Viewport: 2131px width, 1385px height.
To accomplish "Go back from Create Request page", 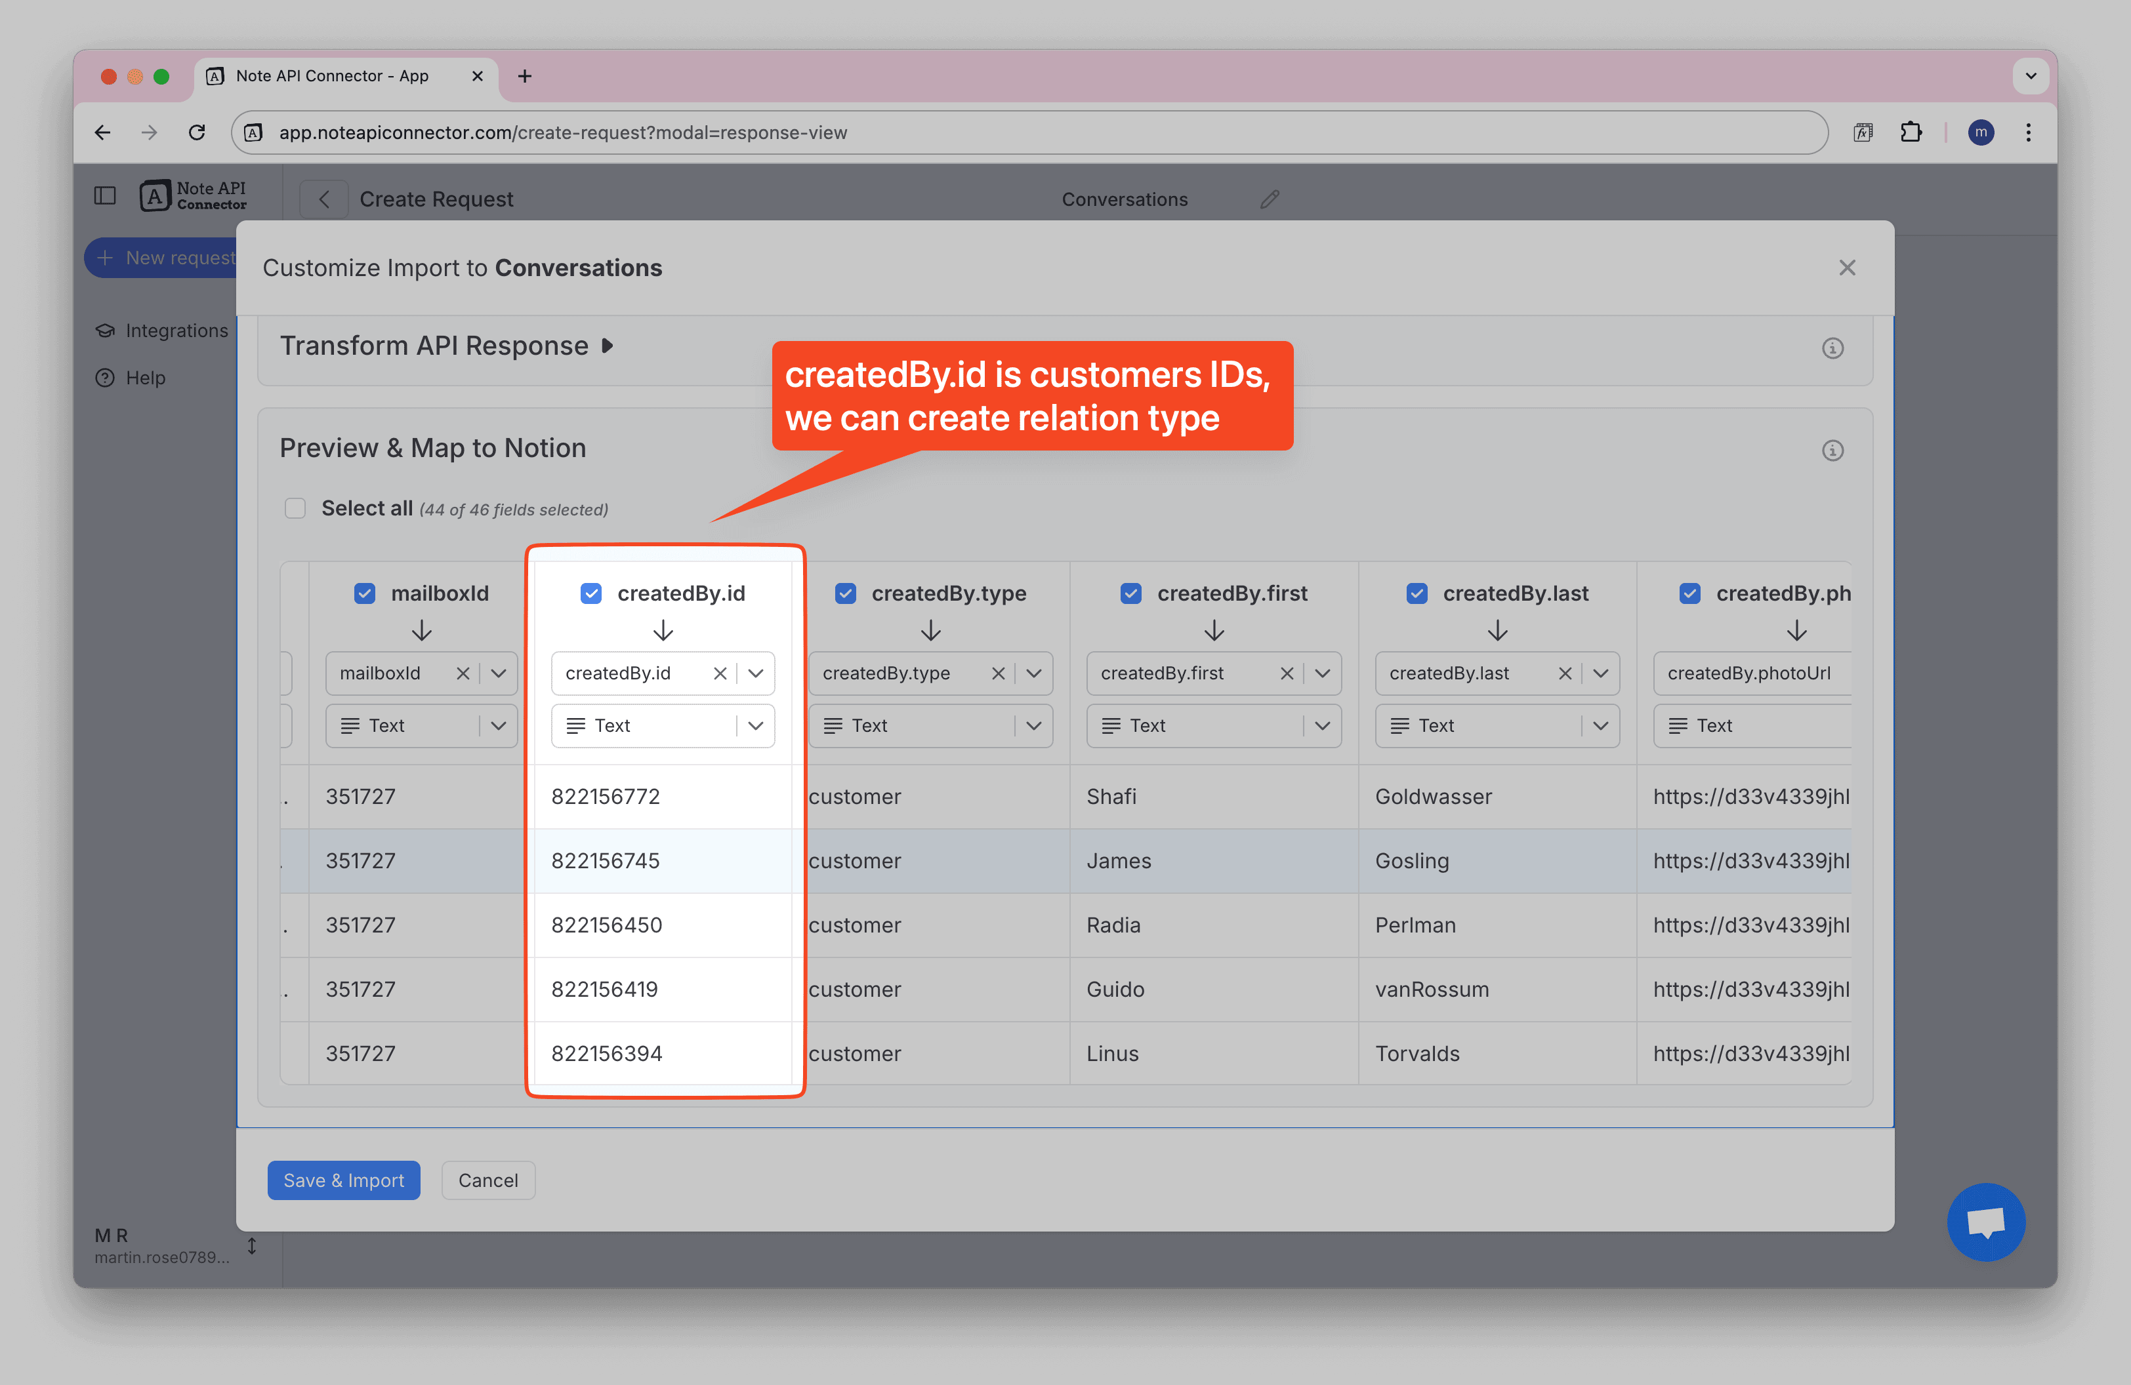I will [x=324, y=199].
